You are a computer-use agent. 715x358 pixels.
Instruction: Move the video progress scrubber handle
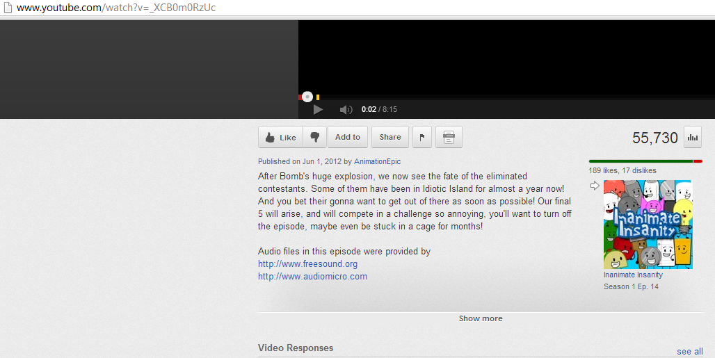307,97
